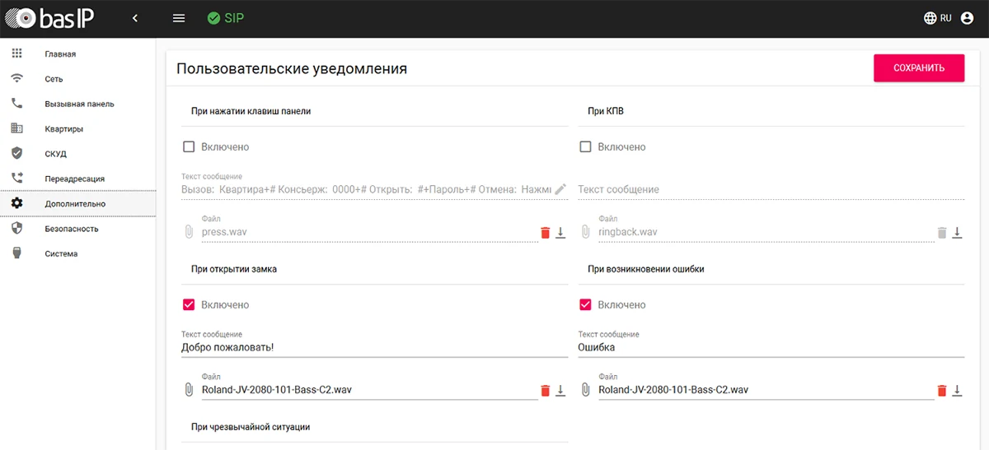Edit panel key press message with pencil icon

pyautogui.click(x=560, y=189)
